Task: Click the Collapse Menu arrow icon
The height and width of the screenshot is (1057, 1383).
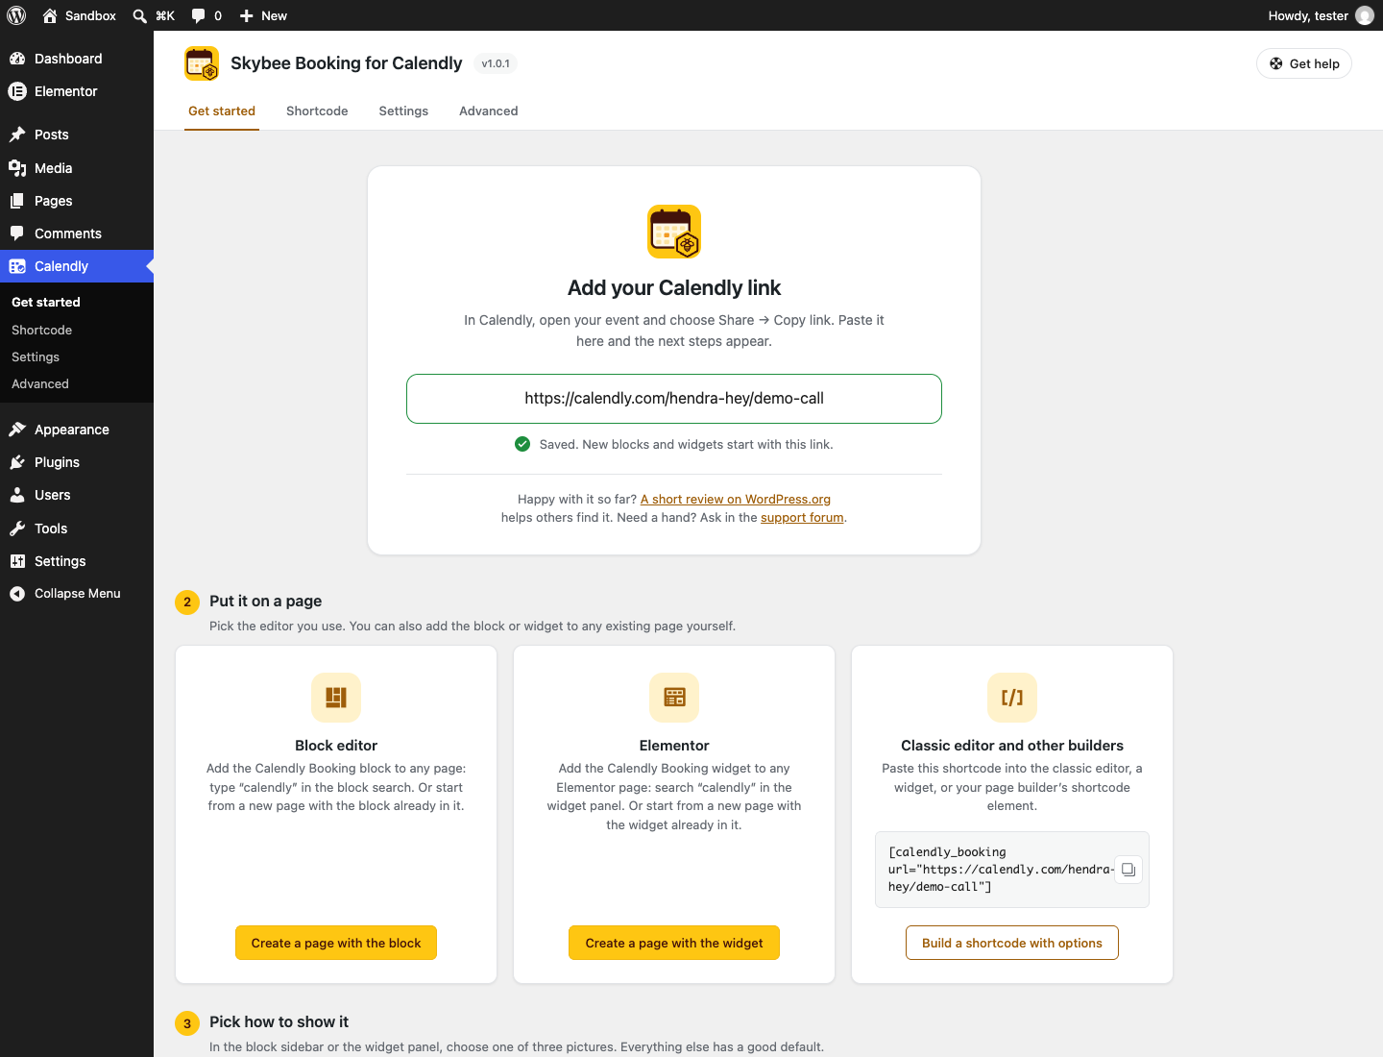Action: click(x=17, y=594)
